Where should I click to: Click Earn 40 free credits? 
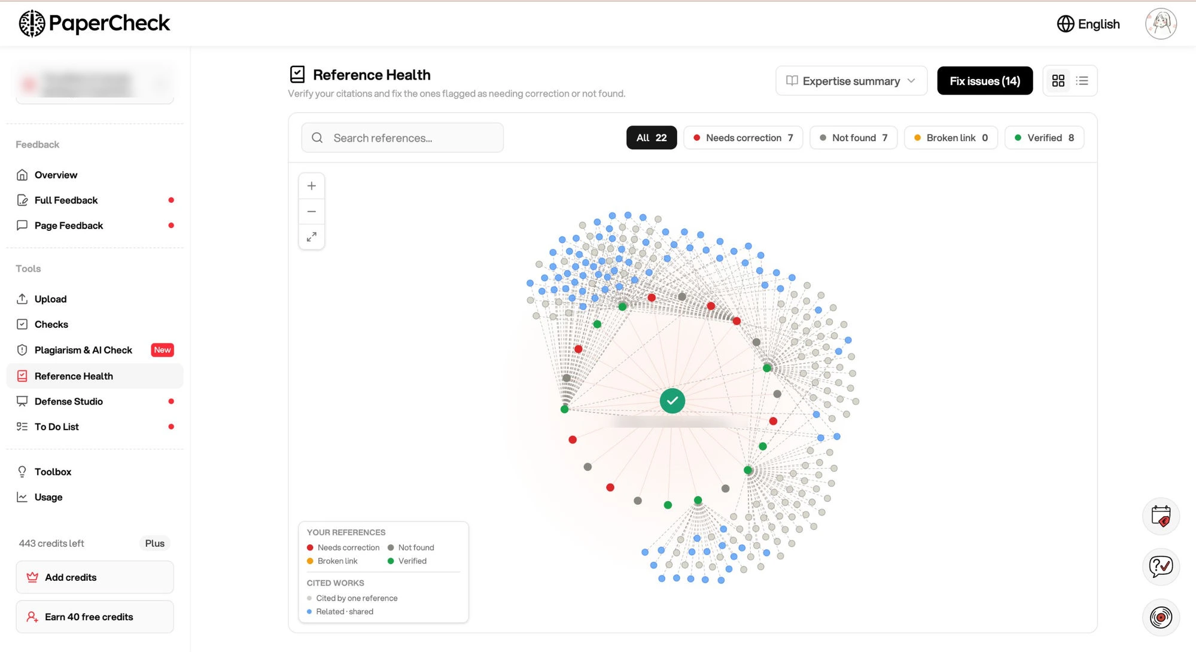(x=95, y=617)
